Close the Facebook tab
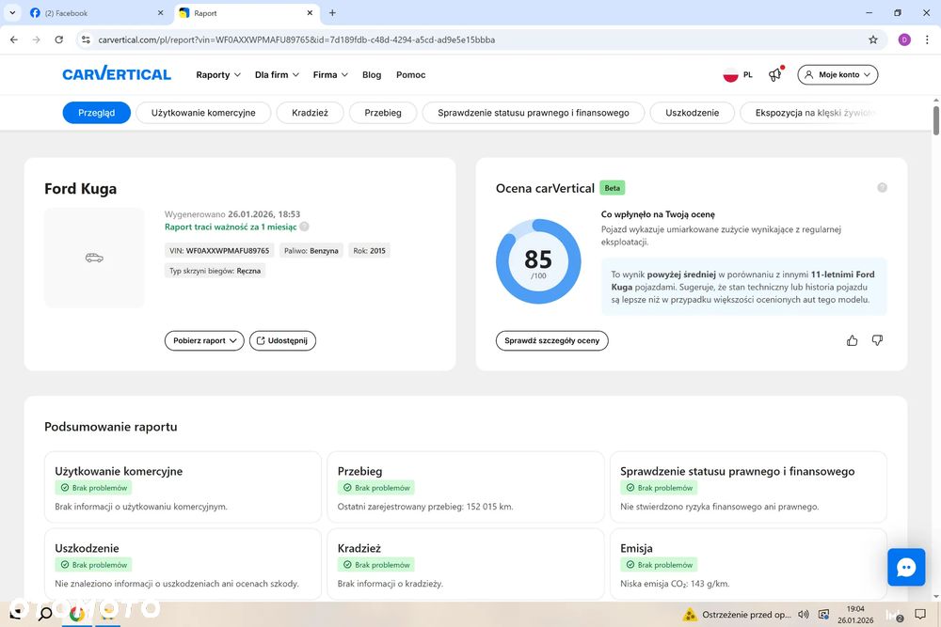 tap(160, 12)
